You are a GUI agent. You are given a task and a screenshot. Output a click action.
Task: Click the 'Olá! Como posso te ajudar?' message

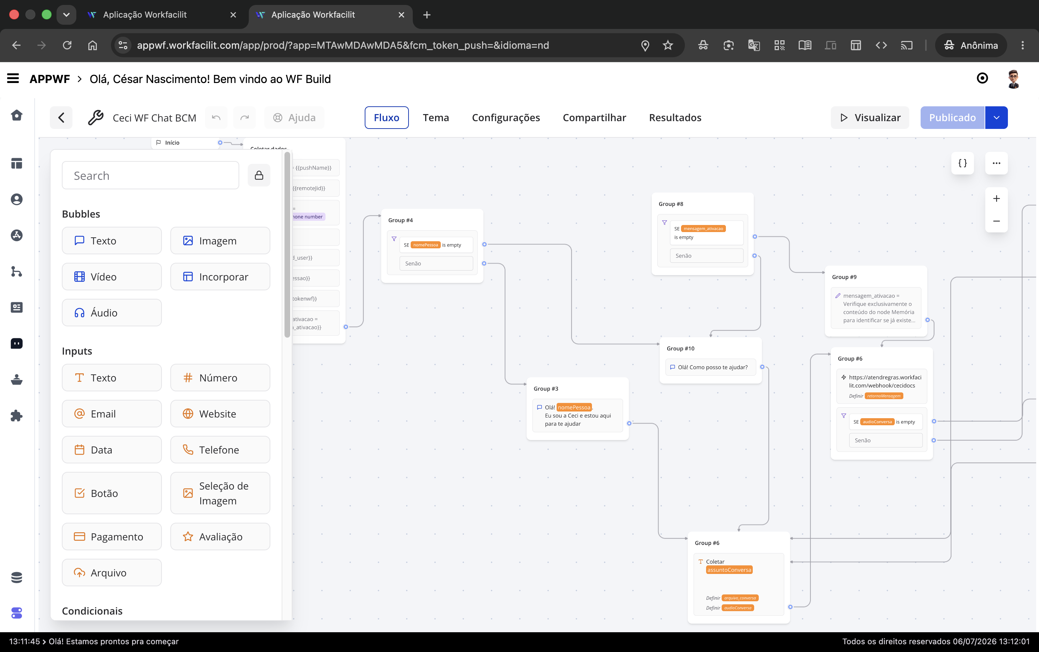click(x=710, y=367)
